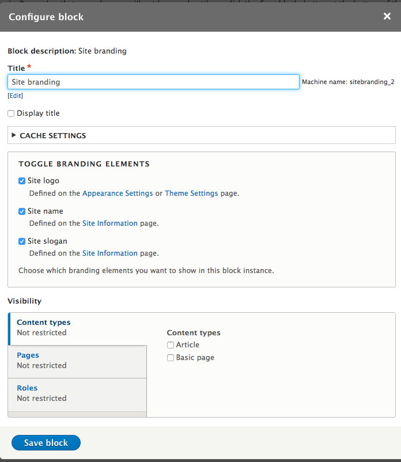
Task: Click the Cache Settings disclosure triangle
Action: tap(14, 136)
